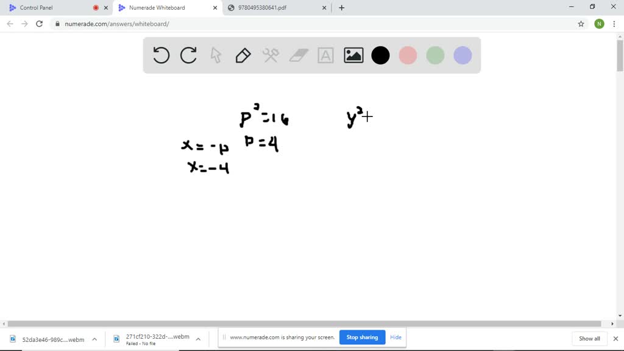624x351 pixels.
Task: Hide the screen sharing notification bar
Action: point(395,337)
